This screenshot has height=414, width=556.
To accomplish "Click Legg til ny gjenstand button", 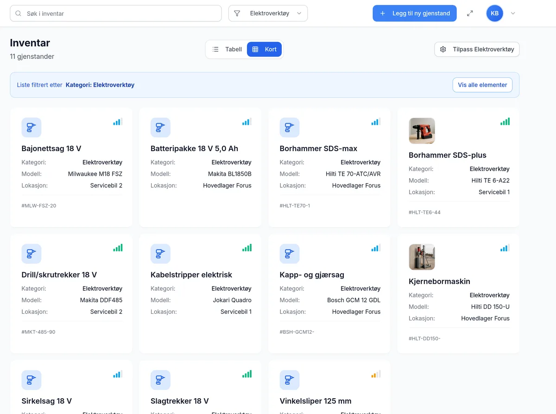I will (415, 13).
